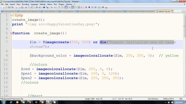
Task: Select the valentine Day.php tab
Action: (x=164, y=11)
